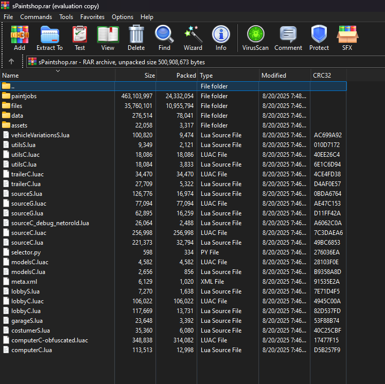Click the assets folder icon
The image size is (385, 384).
(6, 125)
